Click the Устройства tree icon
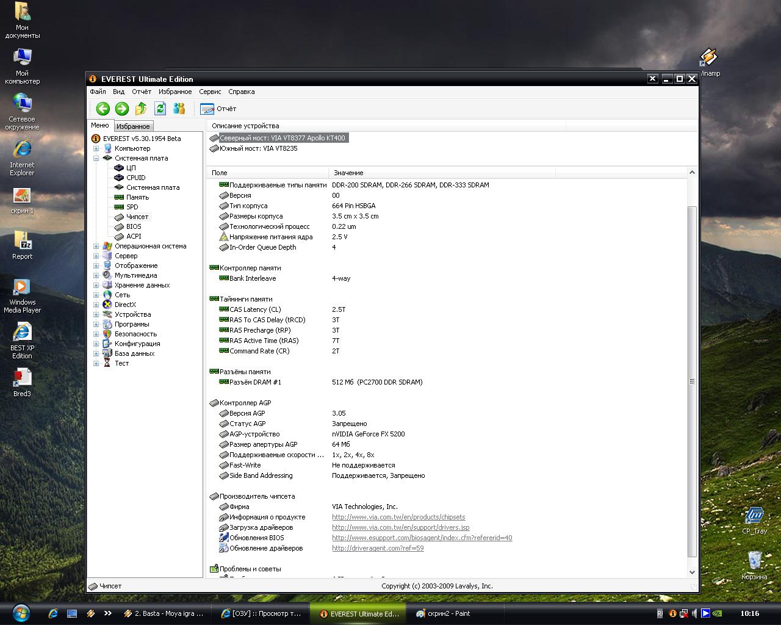This screenshot has width=781, height=625. click(x=107, y=314)
